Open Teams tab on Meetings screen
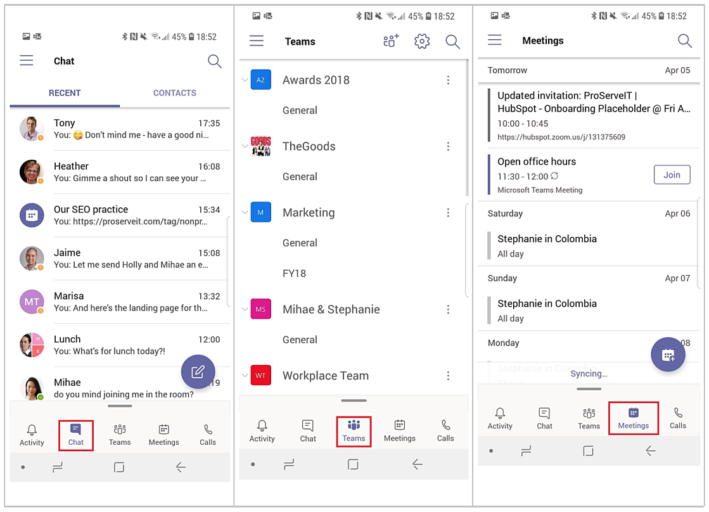 [589, 418]
